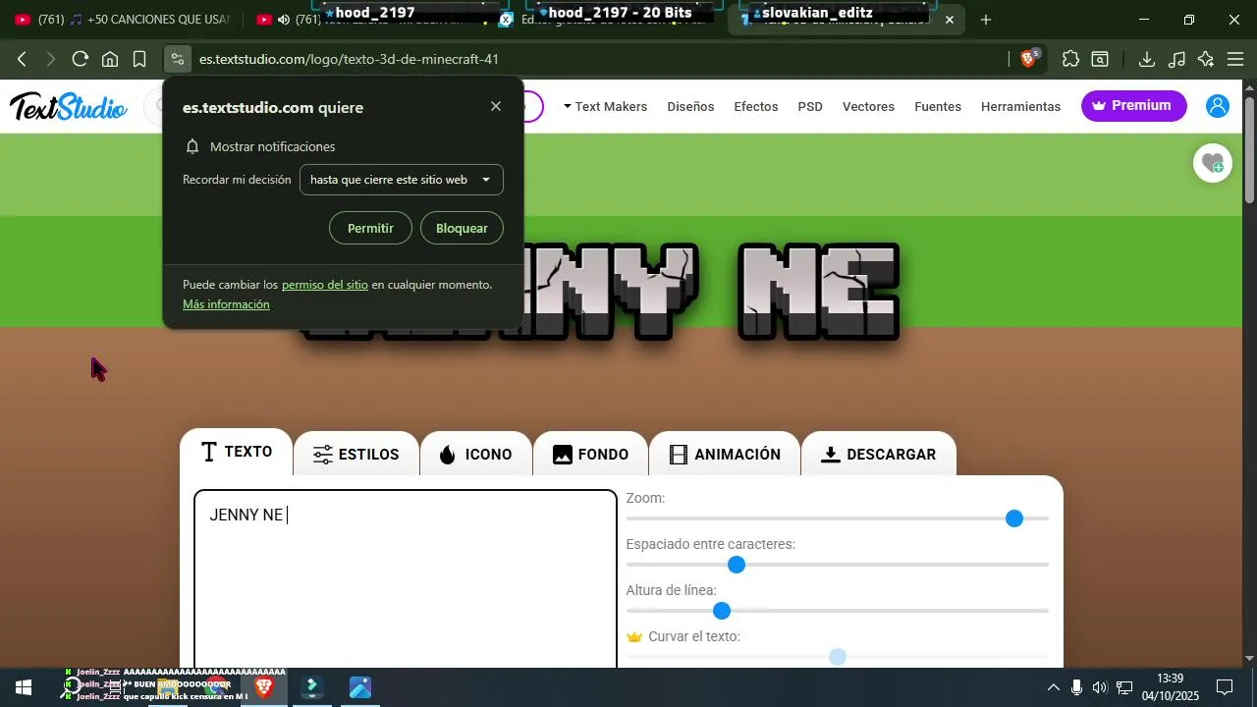Open the Efectos menu item
Viewport: 1257px width, 707px height.
756,106
